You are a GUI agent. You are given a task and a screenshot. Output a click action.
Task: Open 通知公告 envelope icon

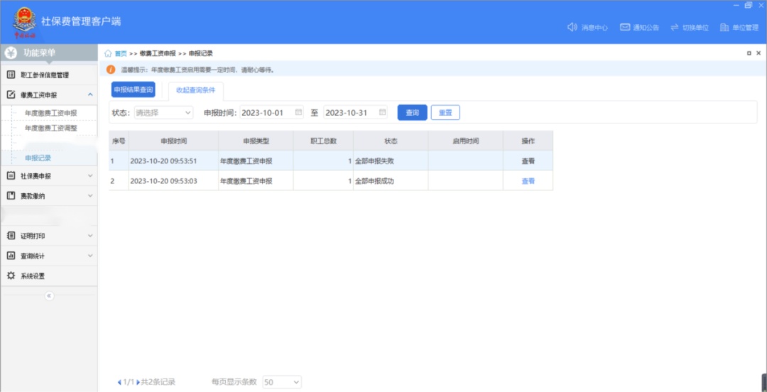click(625, 28)
